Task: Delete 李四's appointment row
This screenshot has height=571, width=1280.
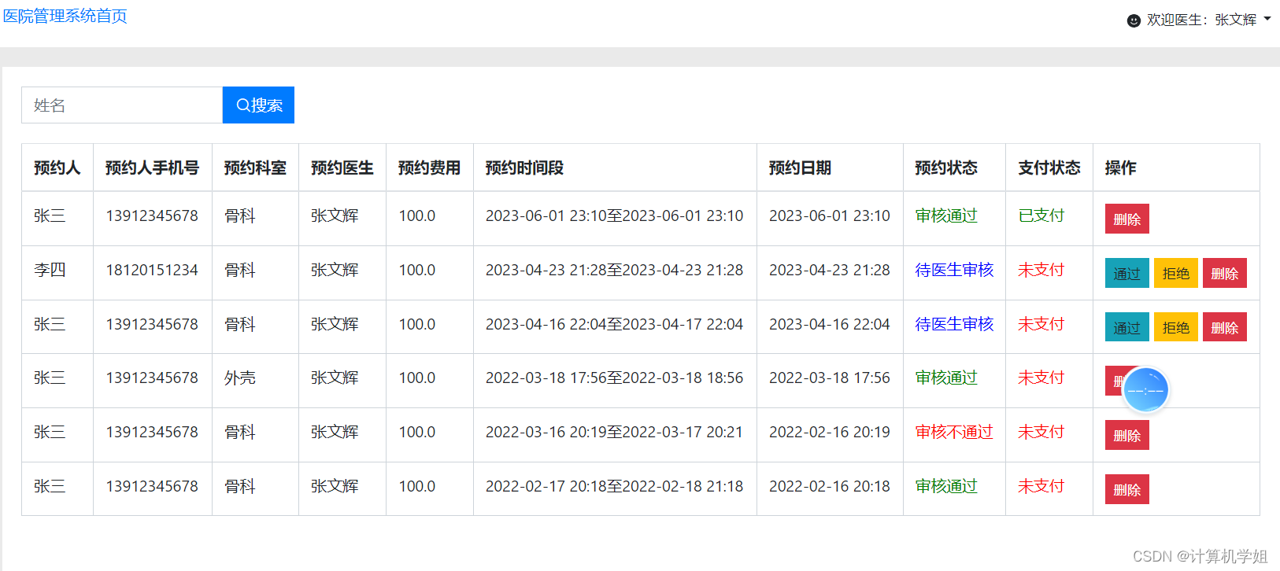Action: click(1224, 274)
